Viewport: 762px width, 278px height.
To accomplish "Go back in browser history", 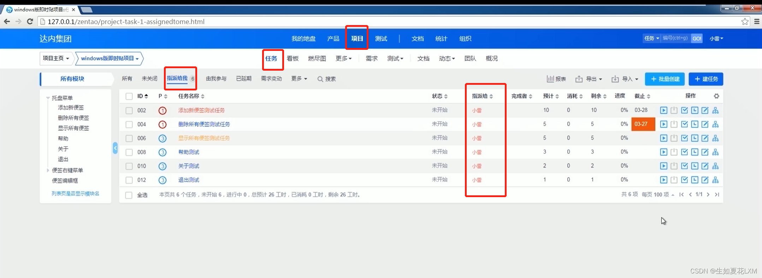I will [x=7, y=22].
